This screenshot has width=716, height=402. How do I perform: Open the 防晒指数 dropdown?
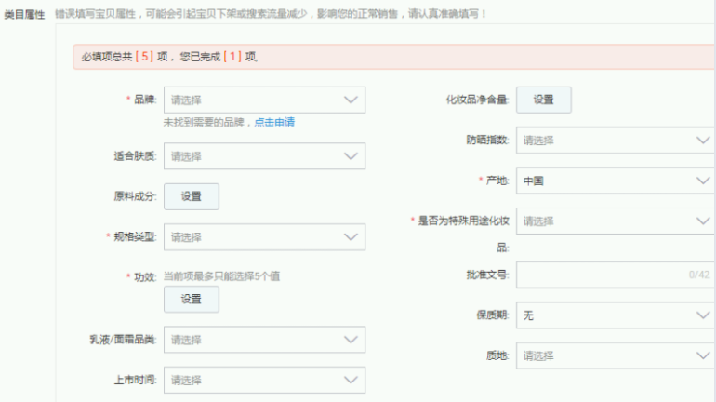coord(616,141)
